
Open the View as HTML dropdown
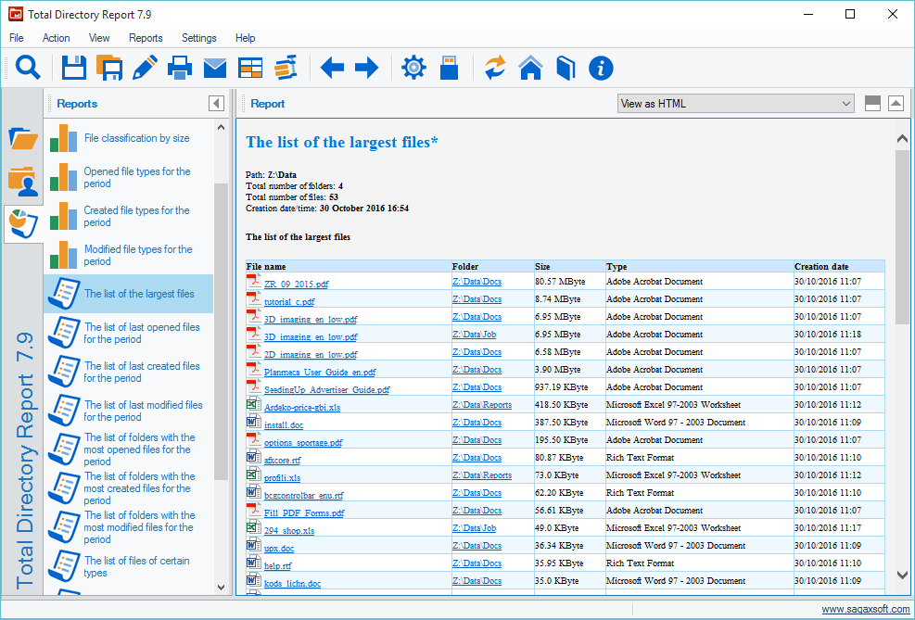[735, 104]
